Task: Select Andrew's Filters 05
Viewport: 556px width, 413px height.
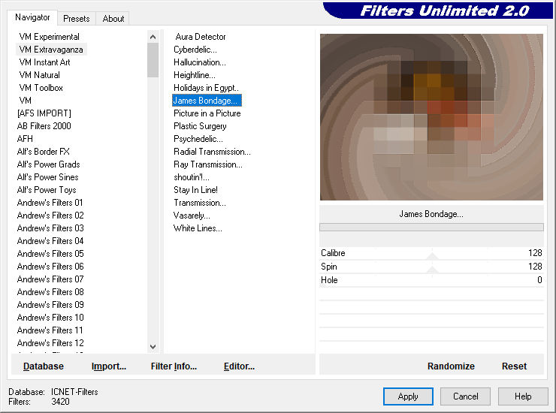Action: 50,254
